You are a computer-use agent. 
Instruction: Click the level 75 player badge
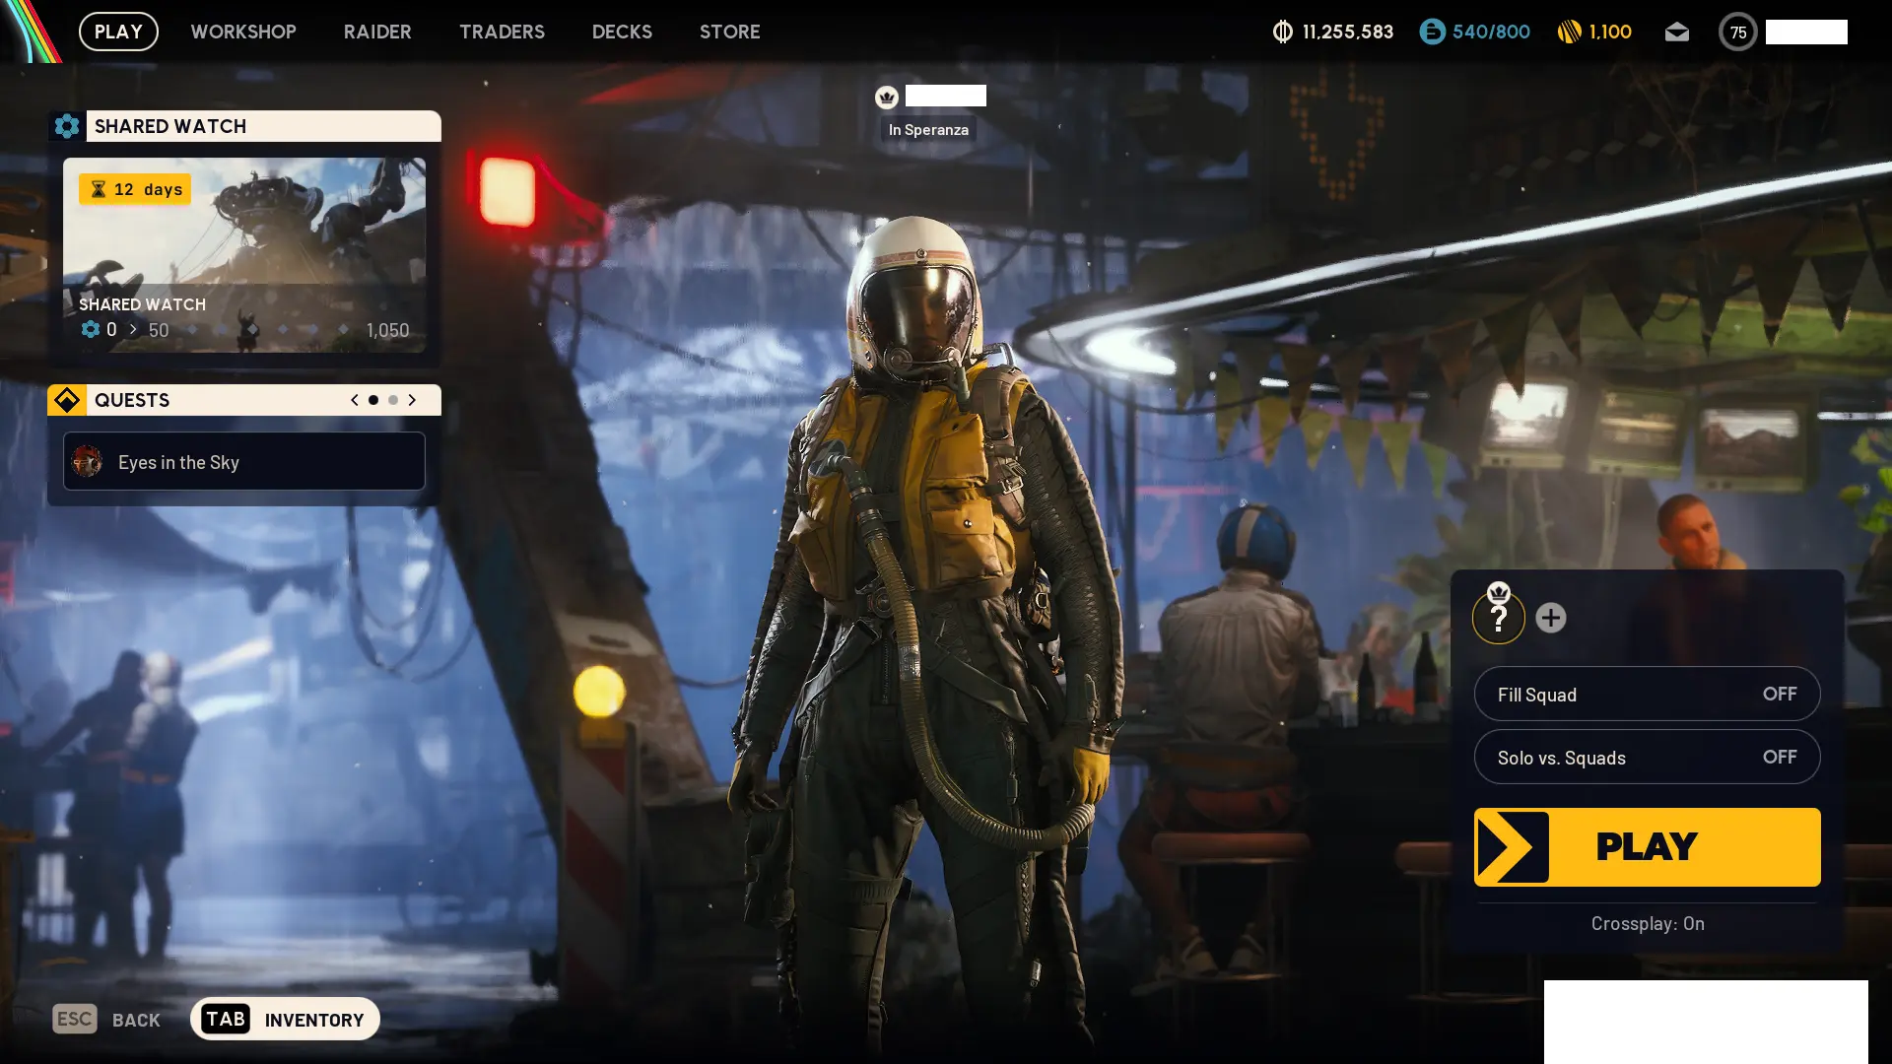[x=1737, y=32]
